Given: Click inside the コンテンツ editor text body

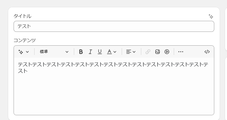Looking at the screenshot, I should click(114, 86).
